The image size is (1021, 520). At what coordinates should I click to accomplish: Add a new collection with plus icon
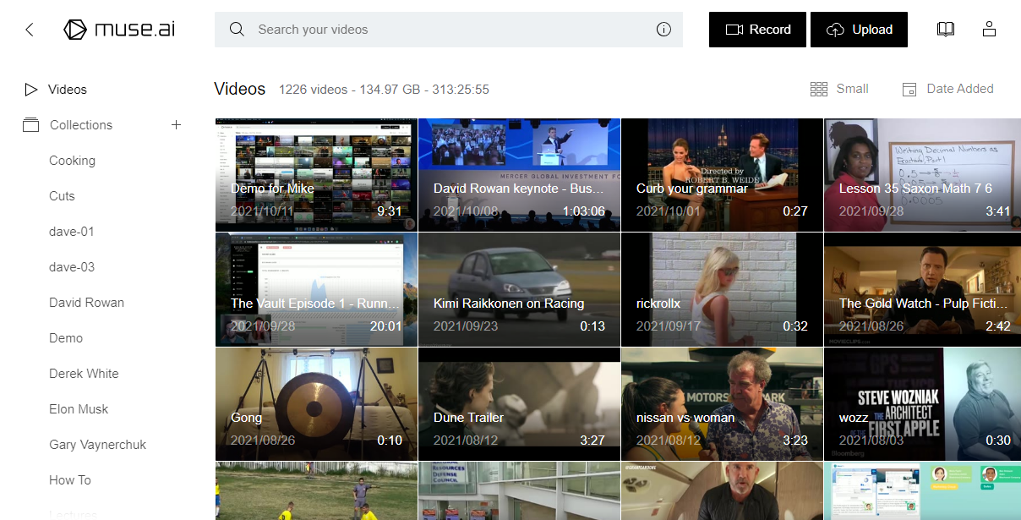click(176, 125)
